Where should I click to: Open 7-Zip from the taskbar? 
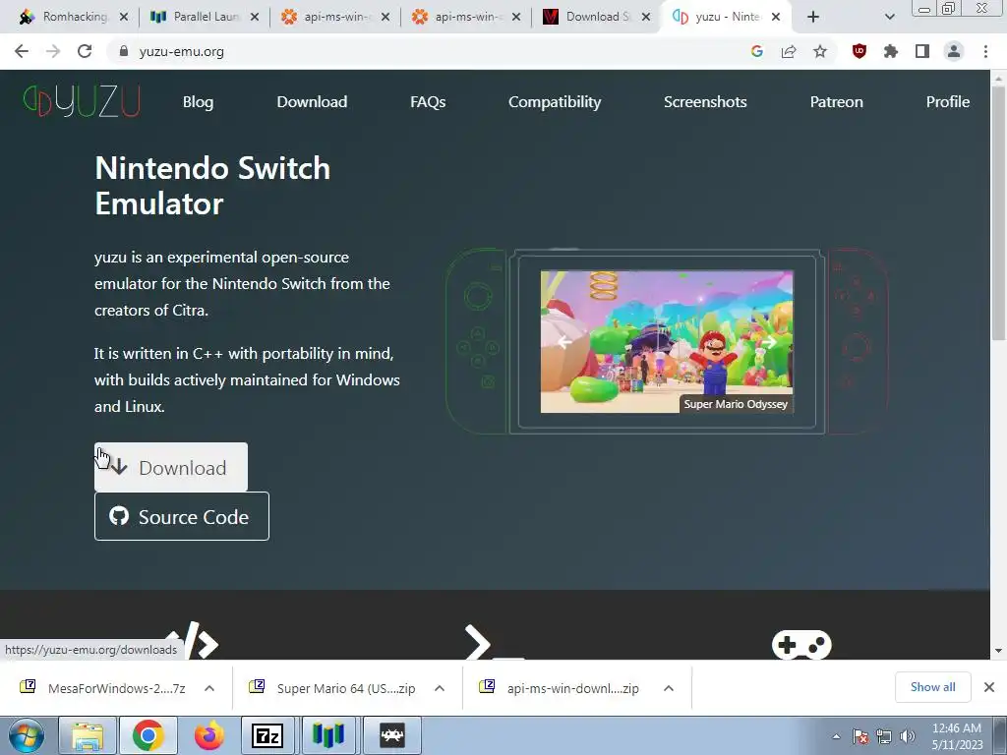[267, 735]
